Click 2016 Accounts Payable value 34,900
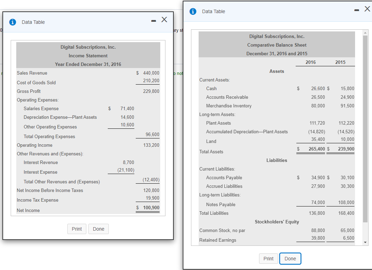The image size is (372, 270). click(x=318, y=177)
